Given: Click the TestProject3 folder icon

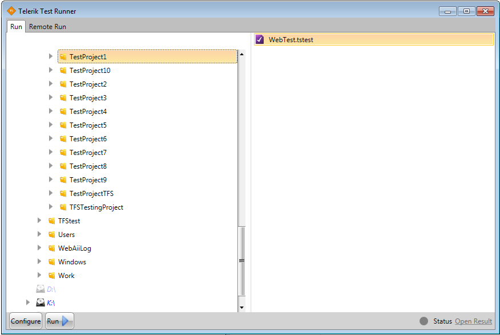Looking at the screenshot, I should tap(63, 98).
